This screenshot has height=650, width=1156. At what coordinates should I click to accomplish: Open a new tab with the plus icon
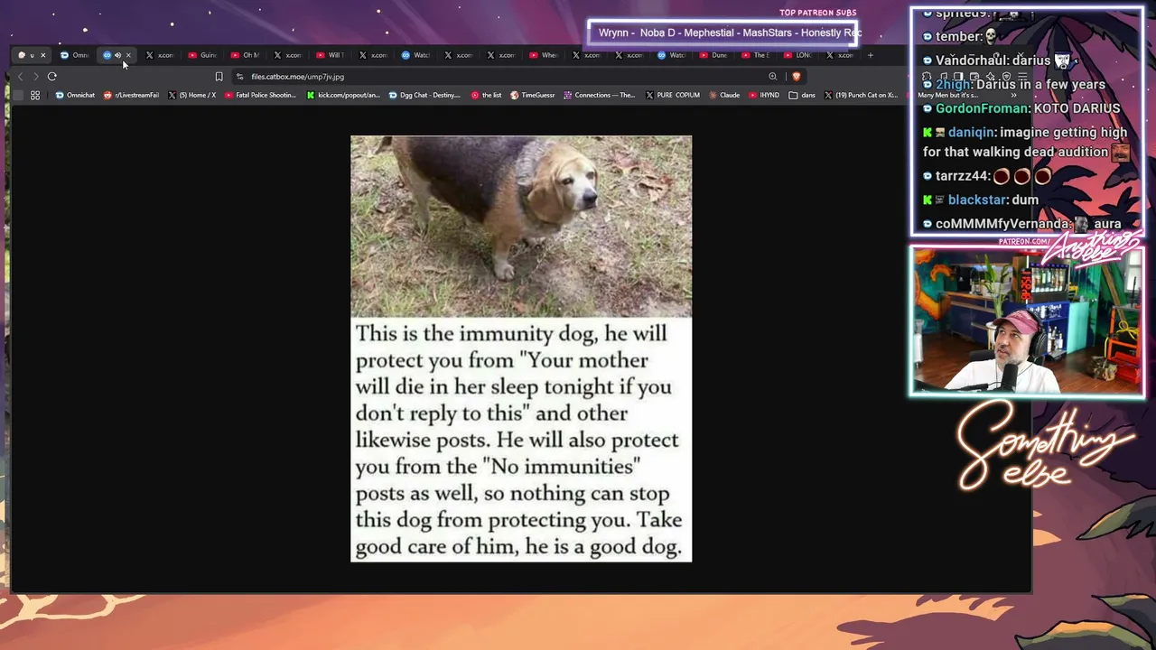point(870,55)
